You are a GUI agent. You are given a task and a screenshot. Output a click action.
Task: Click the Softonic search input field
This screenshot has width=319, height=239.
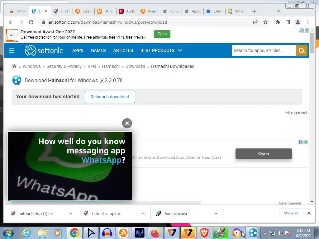[264, 50]
